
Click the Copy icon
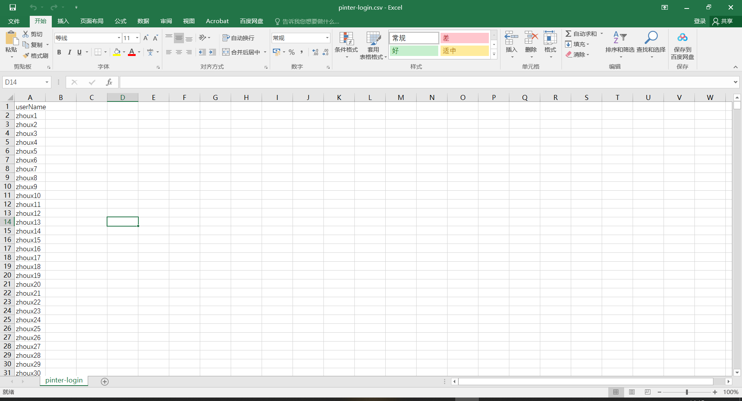point(26,45)
